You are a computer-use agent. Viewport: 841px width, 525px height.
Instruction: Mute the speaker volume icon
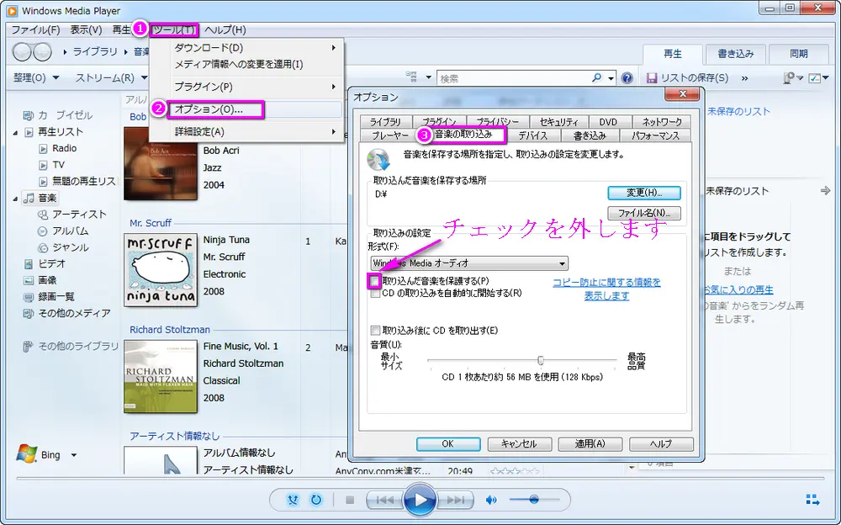[x=491, y=501]
